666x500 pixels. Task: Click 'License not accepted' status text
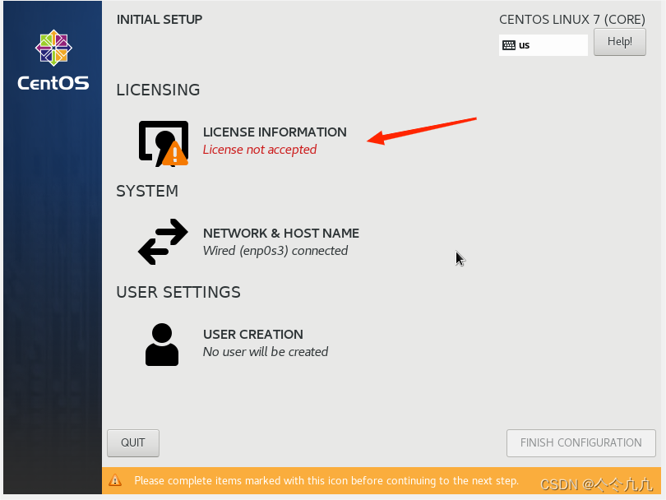tap(260, 150)
